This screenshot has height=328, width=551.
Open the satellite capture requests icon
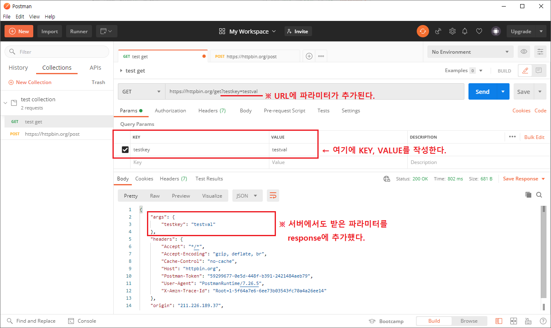pos(438,31)
